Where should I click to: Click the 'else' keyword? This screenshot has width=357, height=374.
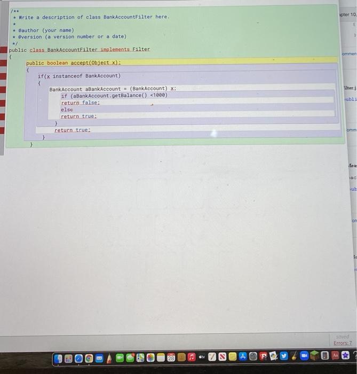tap(67, 110)
